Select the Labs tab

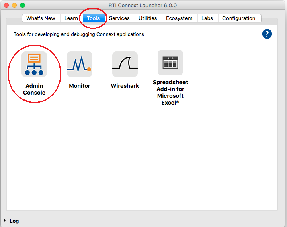tap(207, 18)
